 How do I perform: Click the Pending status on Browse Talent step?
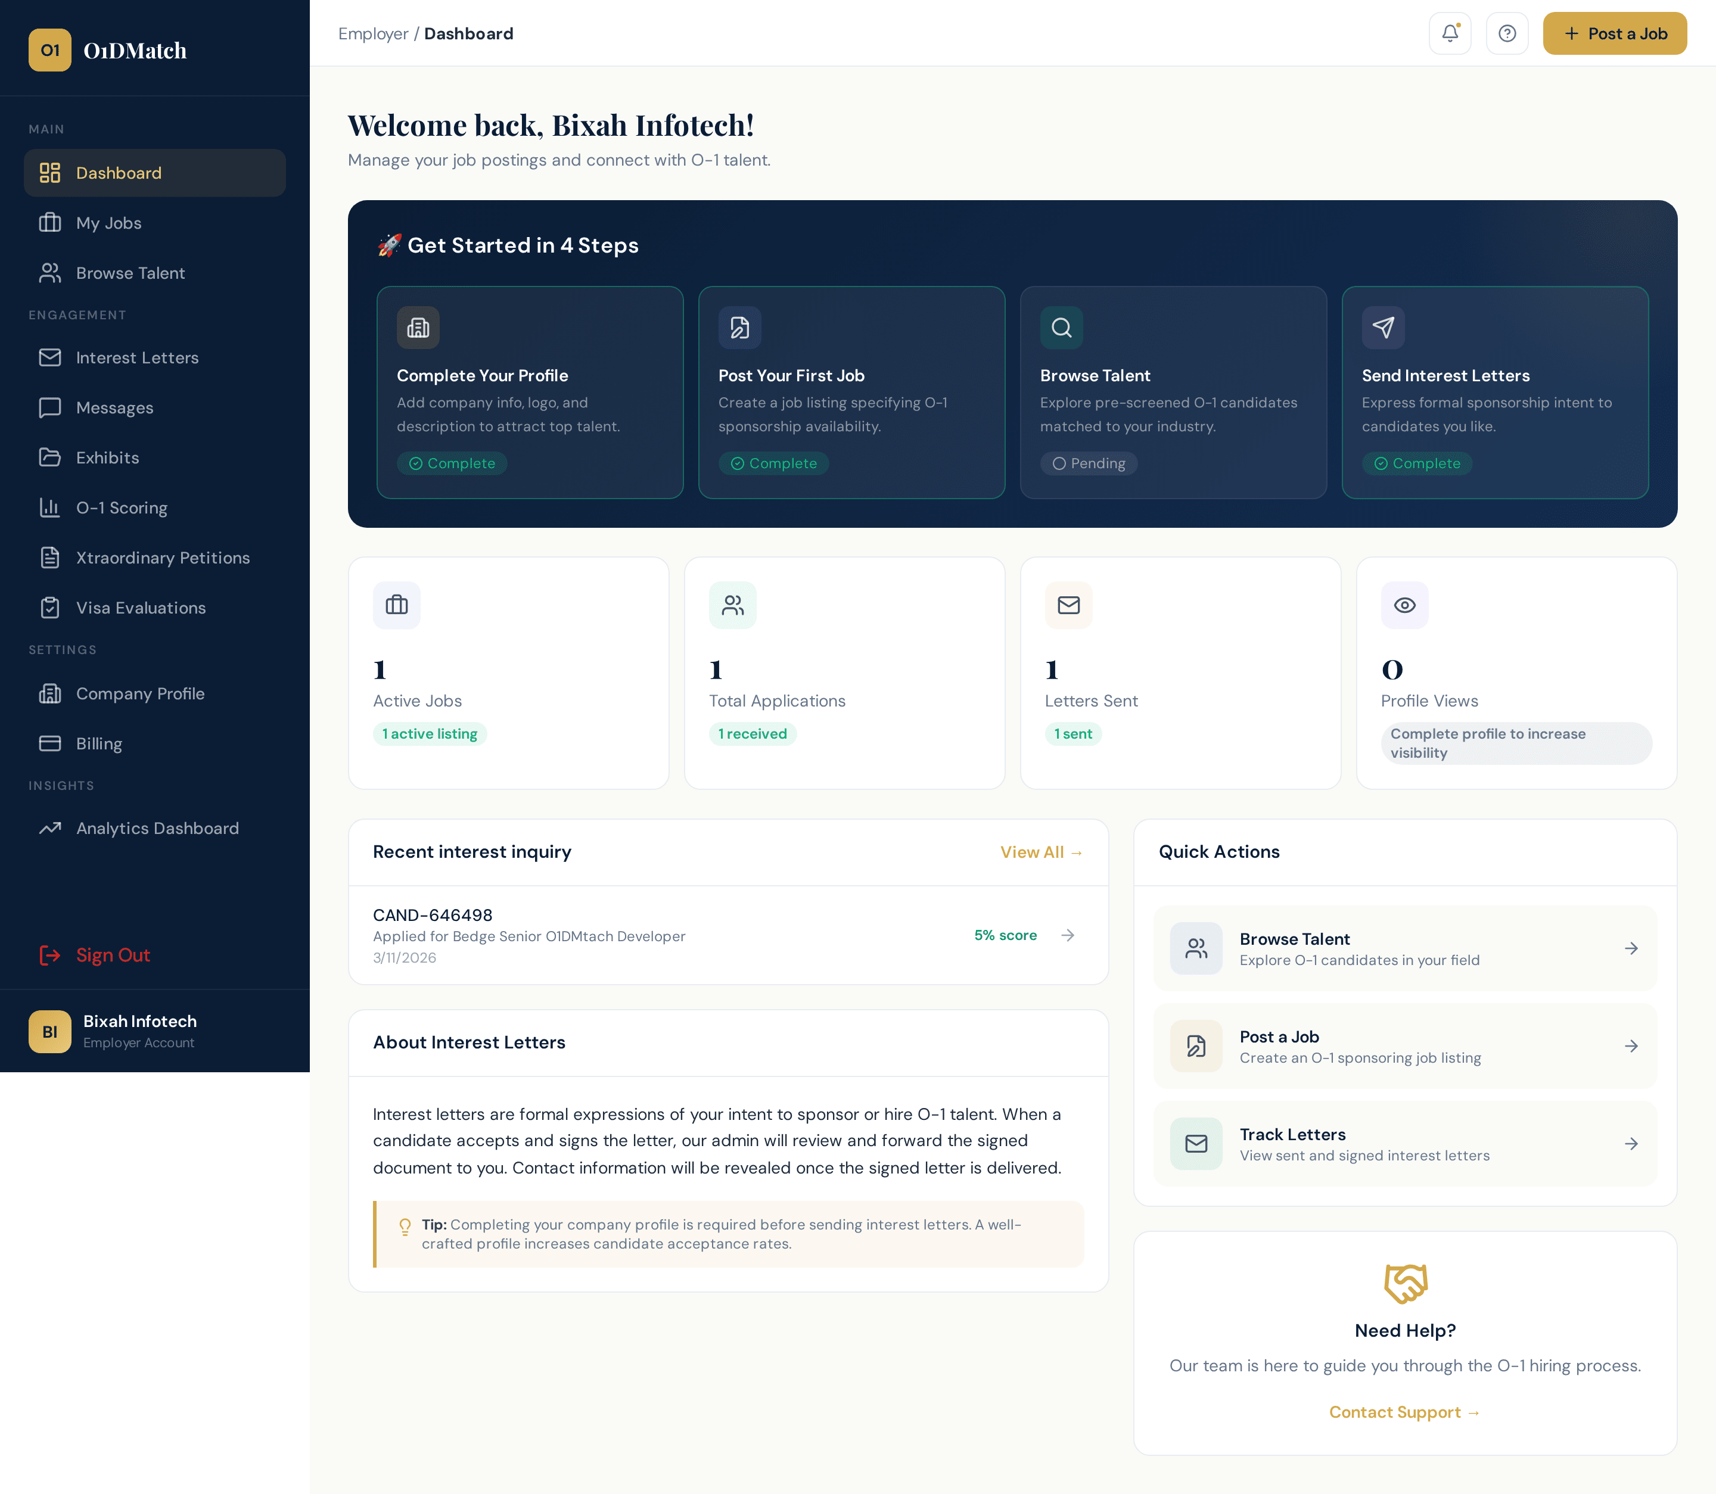point(1089,463)
